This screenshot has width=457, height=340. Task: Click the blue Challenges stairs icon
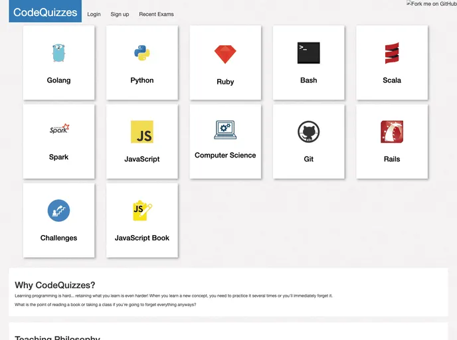point(58,211)
